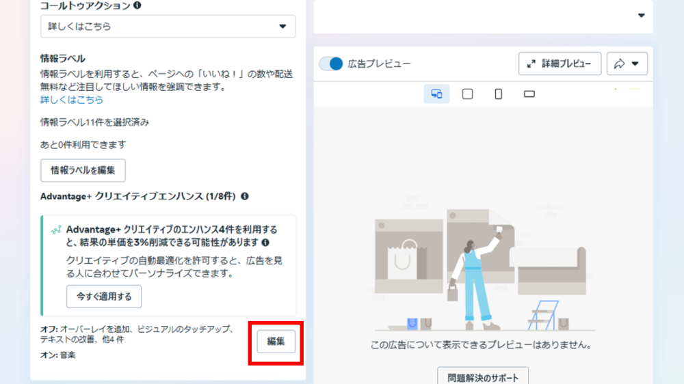This screenshot has width=684, height=384.
Task: Click the text オン: 音楽
Action: (x=58, y=355)
